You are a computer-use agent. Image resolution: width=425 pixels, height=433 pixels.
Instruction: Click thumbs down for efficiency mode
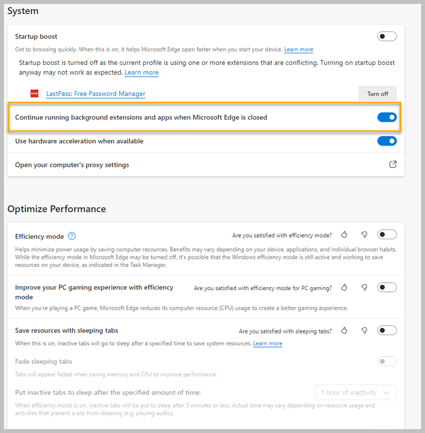click(x=364, y=235)
